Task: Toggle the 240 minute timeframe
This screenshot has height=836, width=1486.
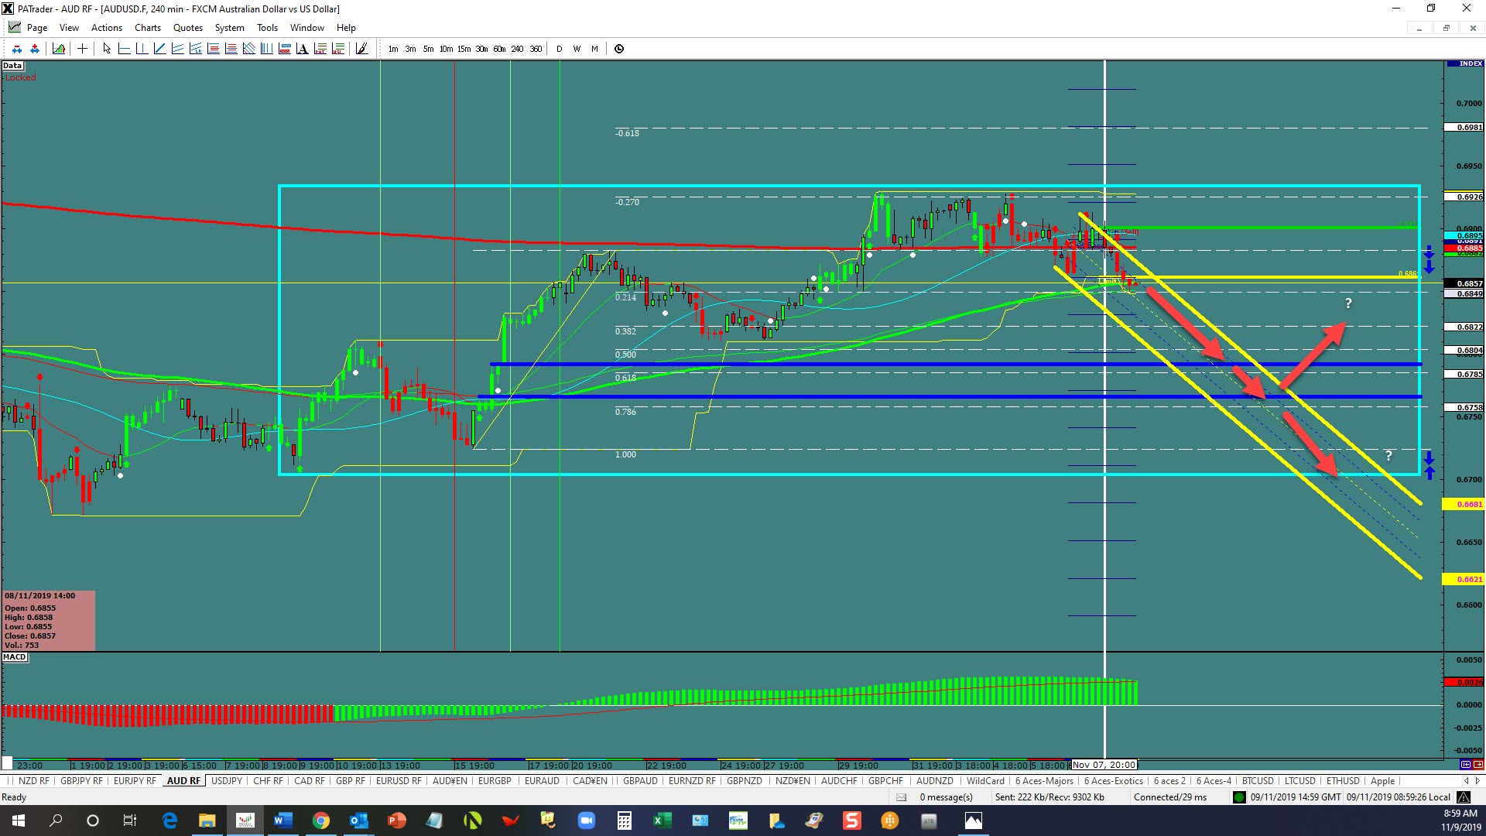Action: click(x=517, y=49)
